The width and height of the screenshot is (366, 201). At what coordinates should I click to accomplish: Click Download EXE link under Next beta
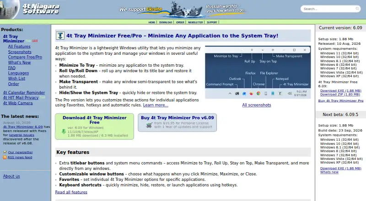tap(340, 169)
